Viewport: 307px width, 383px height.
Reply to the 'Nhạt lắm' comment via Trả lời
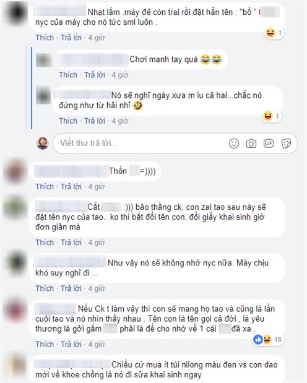[71, 38]
